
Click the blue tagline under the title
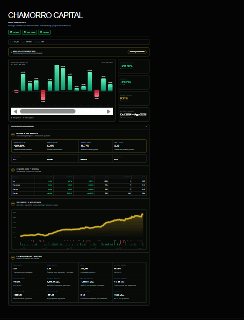coord(39,26)
